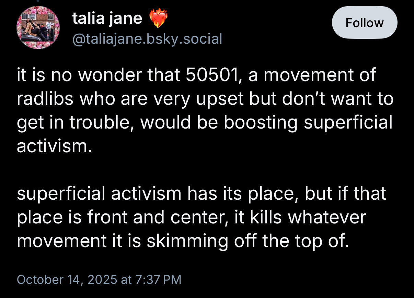414x298 pixels.
Task: Click the word "radlibs" in the post
Action: (x=45, y=99)
